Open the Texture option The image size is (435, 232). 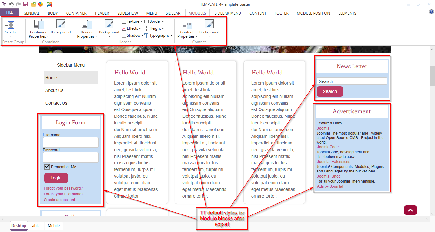[132, 21]
